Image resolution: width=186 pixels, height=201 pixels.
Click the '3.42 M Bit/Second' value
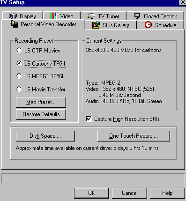pos(119,95)
